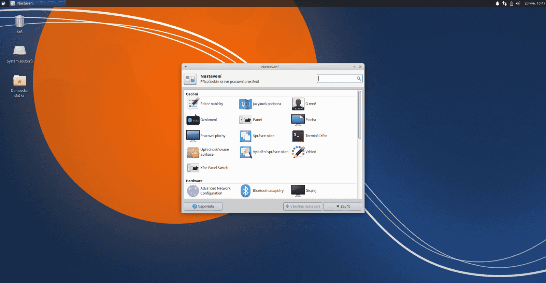Click the Nastavení header settings icon

[x=190, y=79]
